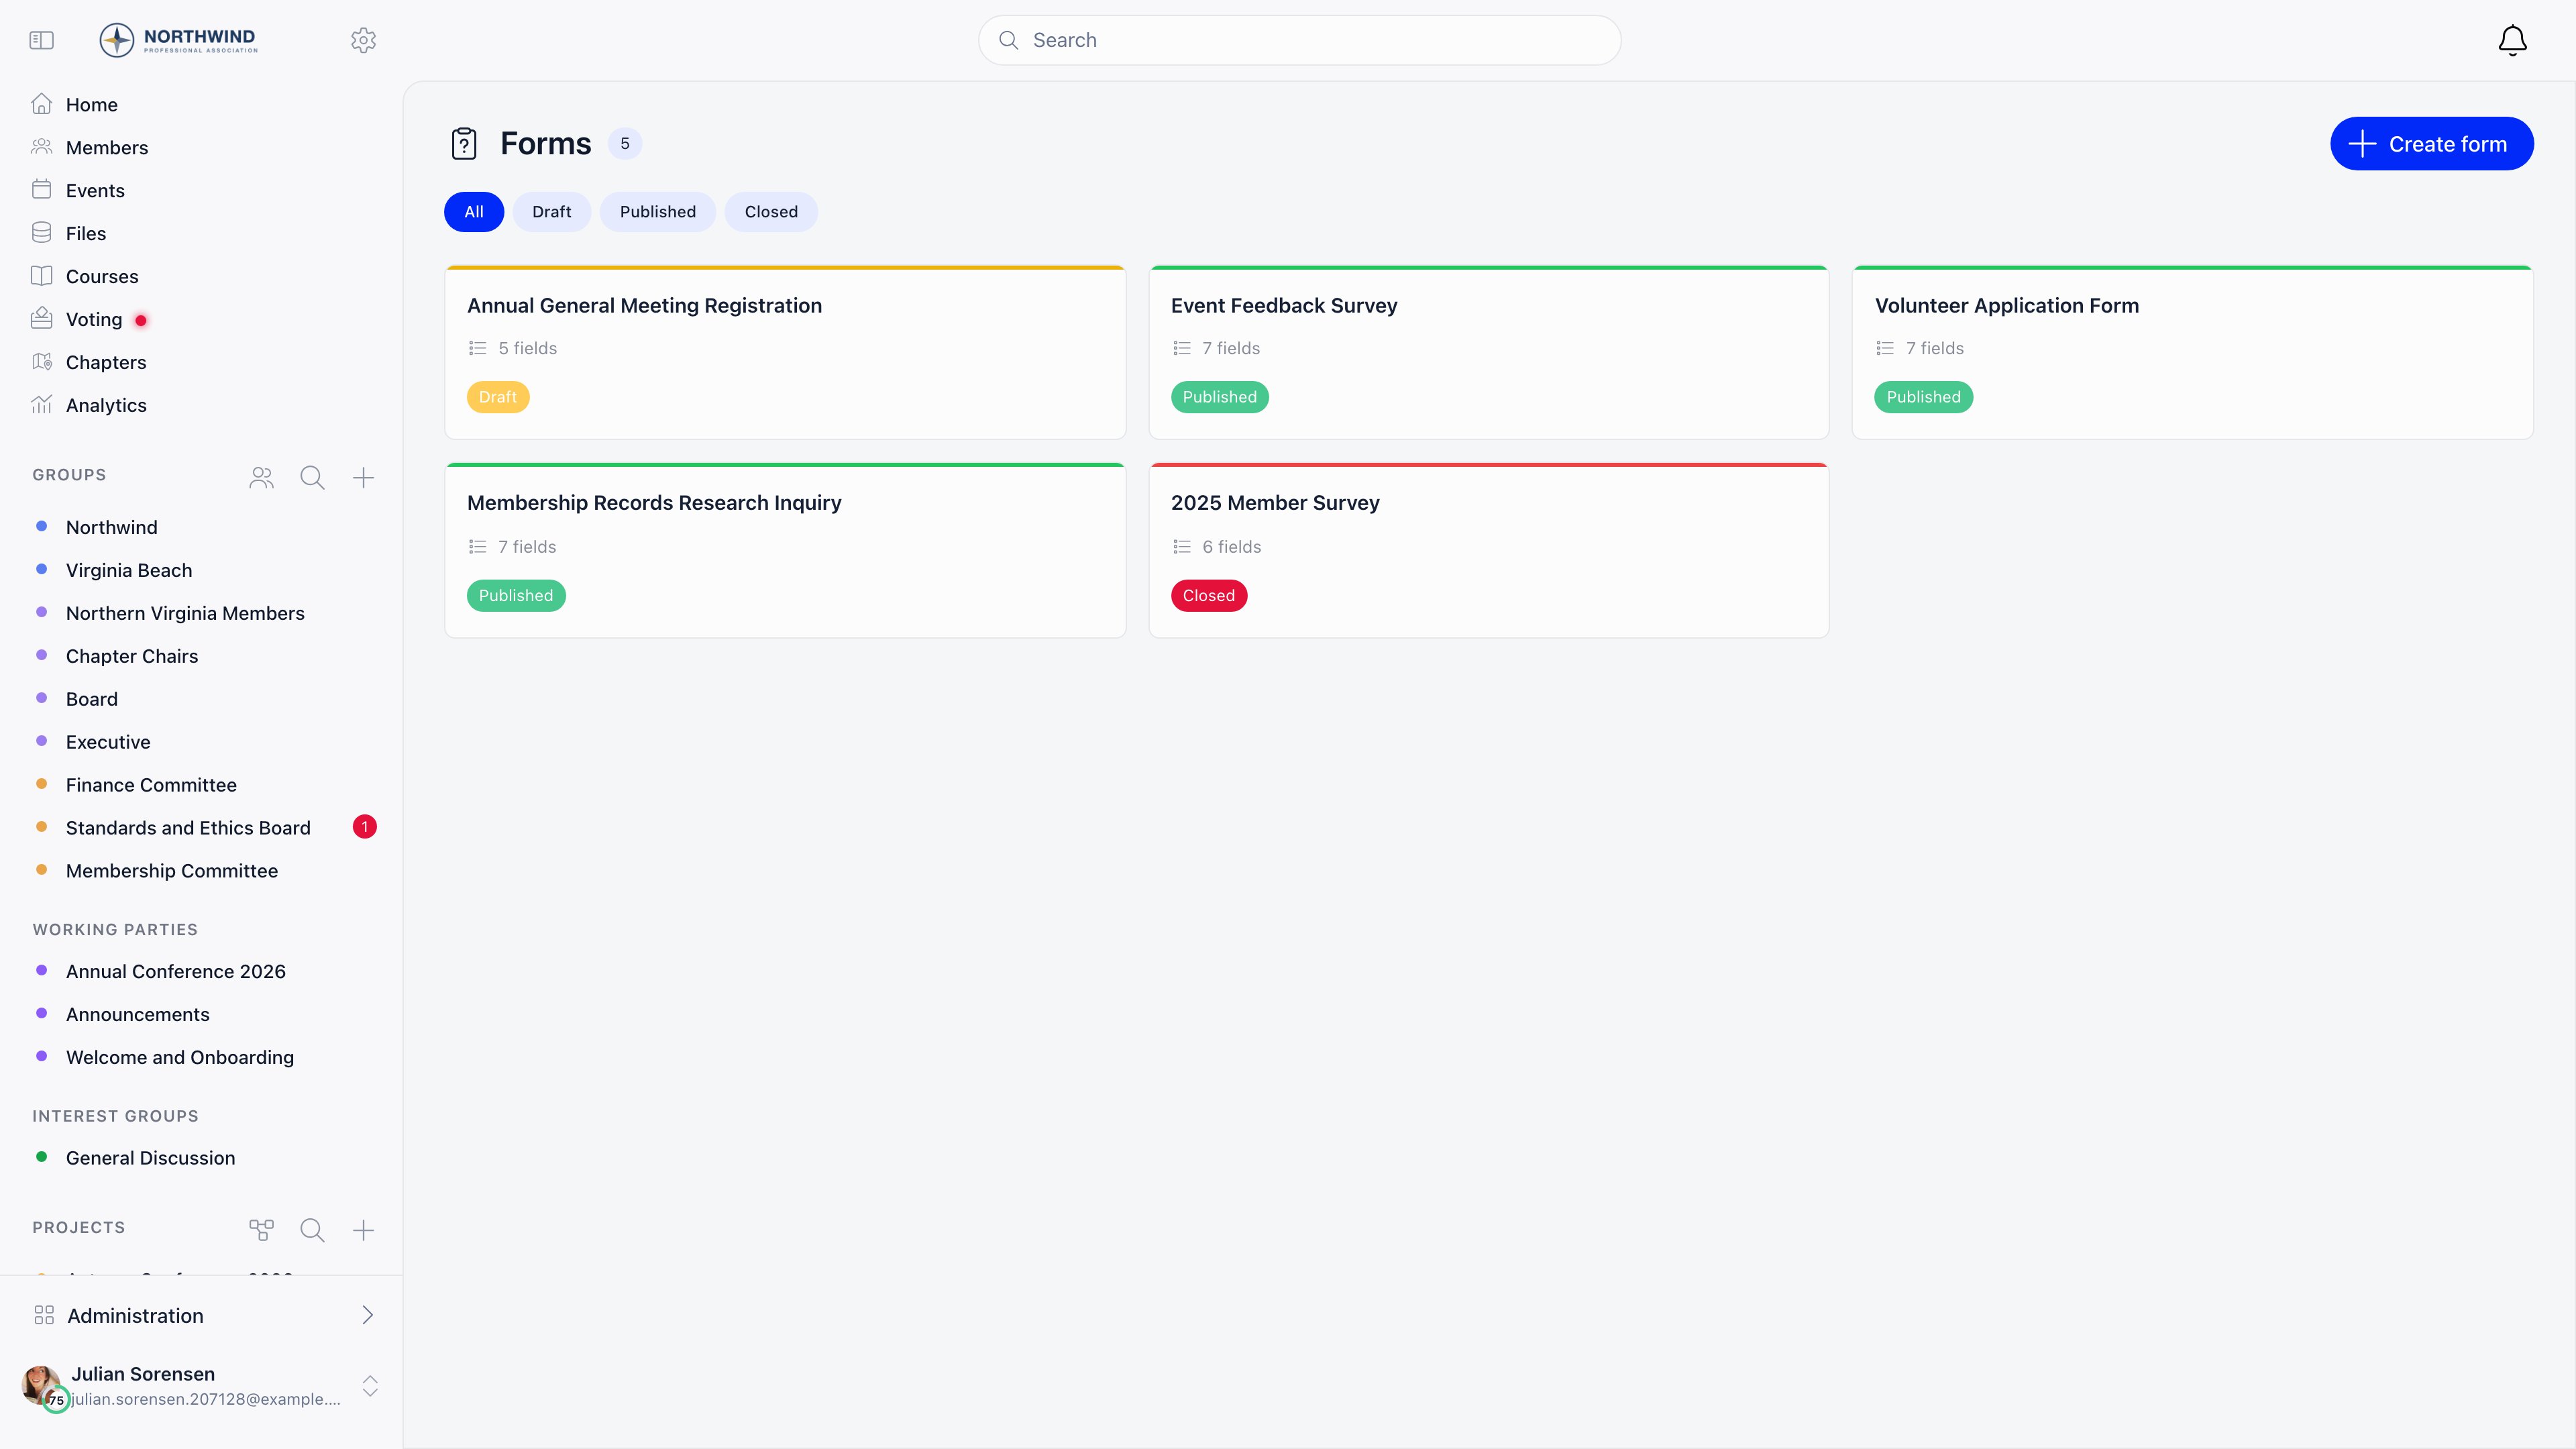This screenshot has height=1449, width=2576.
Task: Open Annual Conference 2026 working party
Action: pyautogui.click(x=176, y=971)
